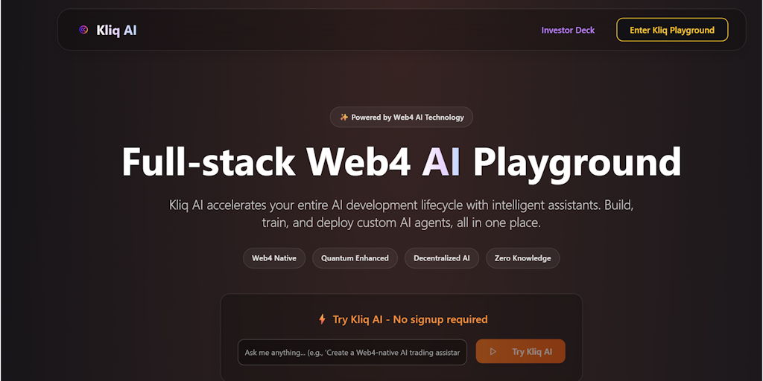This screenshot has width=763, height=381.
Task: Click play icon in Try Kliq AI button
Action: coord(493,351)
